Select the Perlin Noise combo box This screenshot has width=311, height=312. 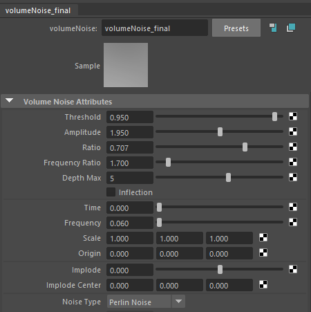146,302
